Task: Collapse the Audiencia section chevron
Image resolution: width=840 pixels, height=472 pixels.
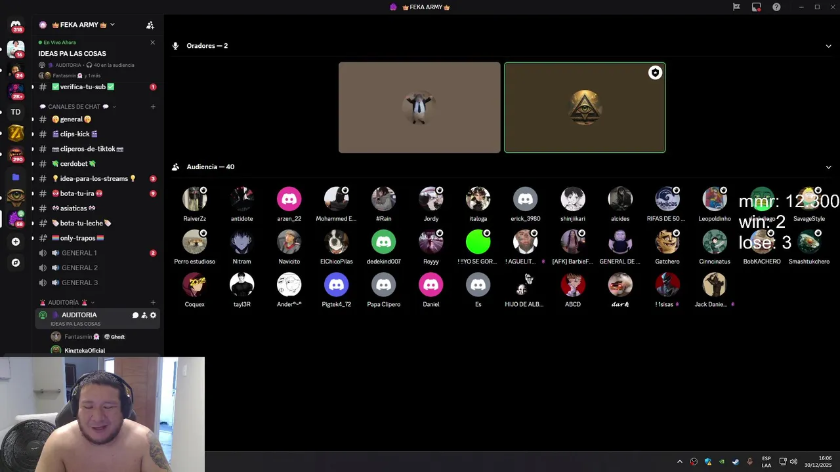Action: tap(828, 167)
